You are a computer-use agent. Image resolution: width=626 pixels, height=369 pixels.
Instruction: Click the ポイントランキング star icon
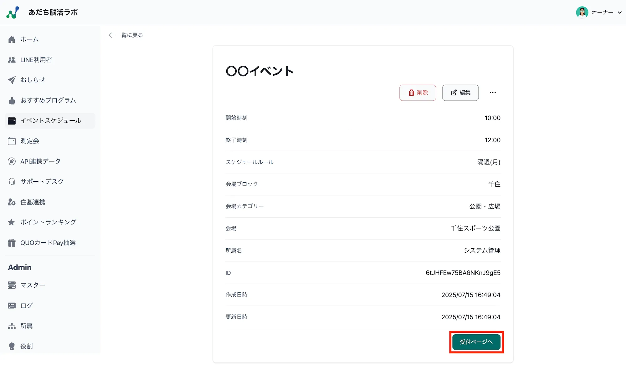12,222
